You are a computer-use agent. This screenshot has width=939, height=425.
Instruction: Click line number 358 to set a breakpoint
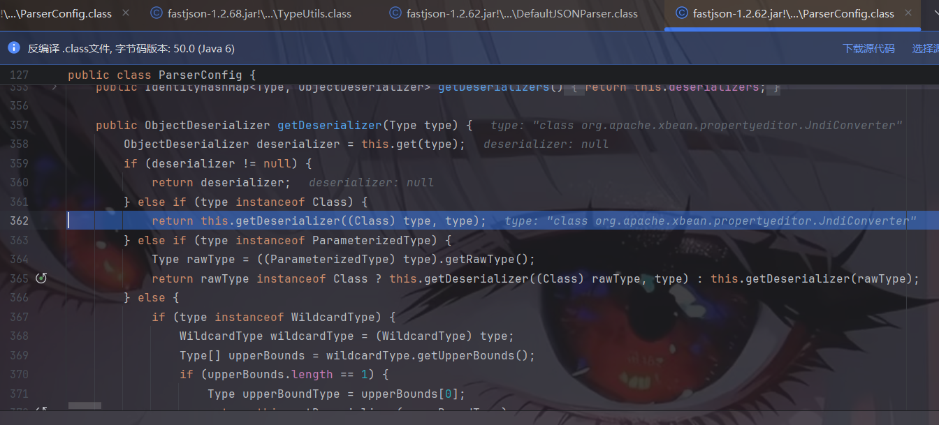[19, 144]
